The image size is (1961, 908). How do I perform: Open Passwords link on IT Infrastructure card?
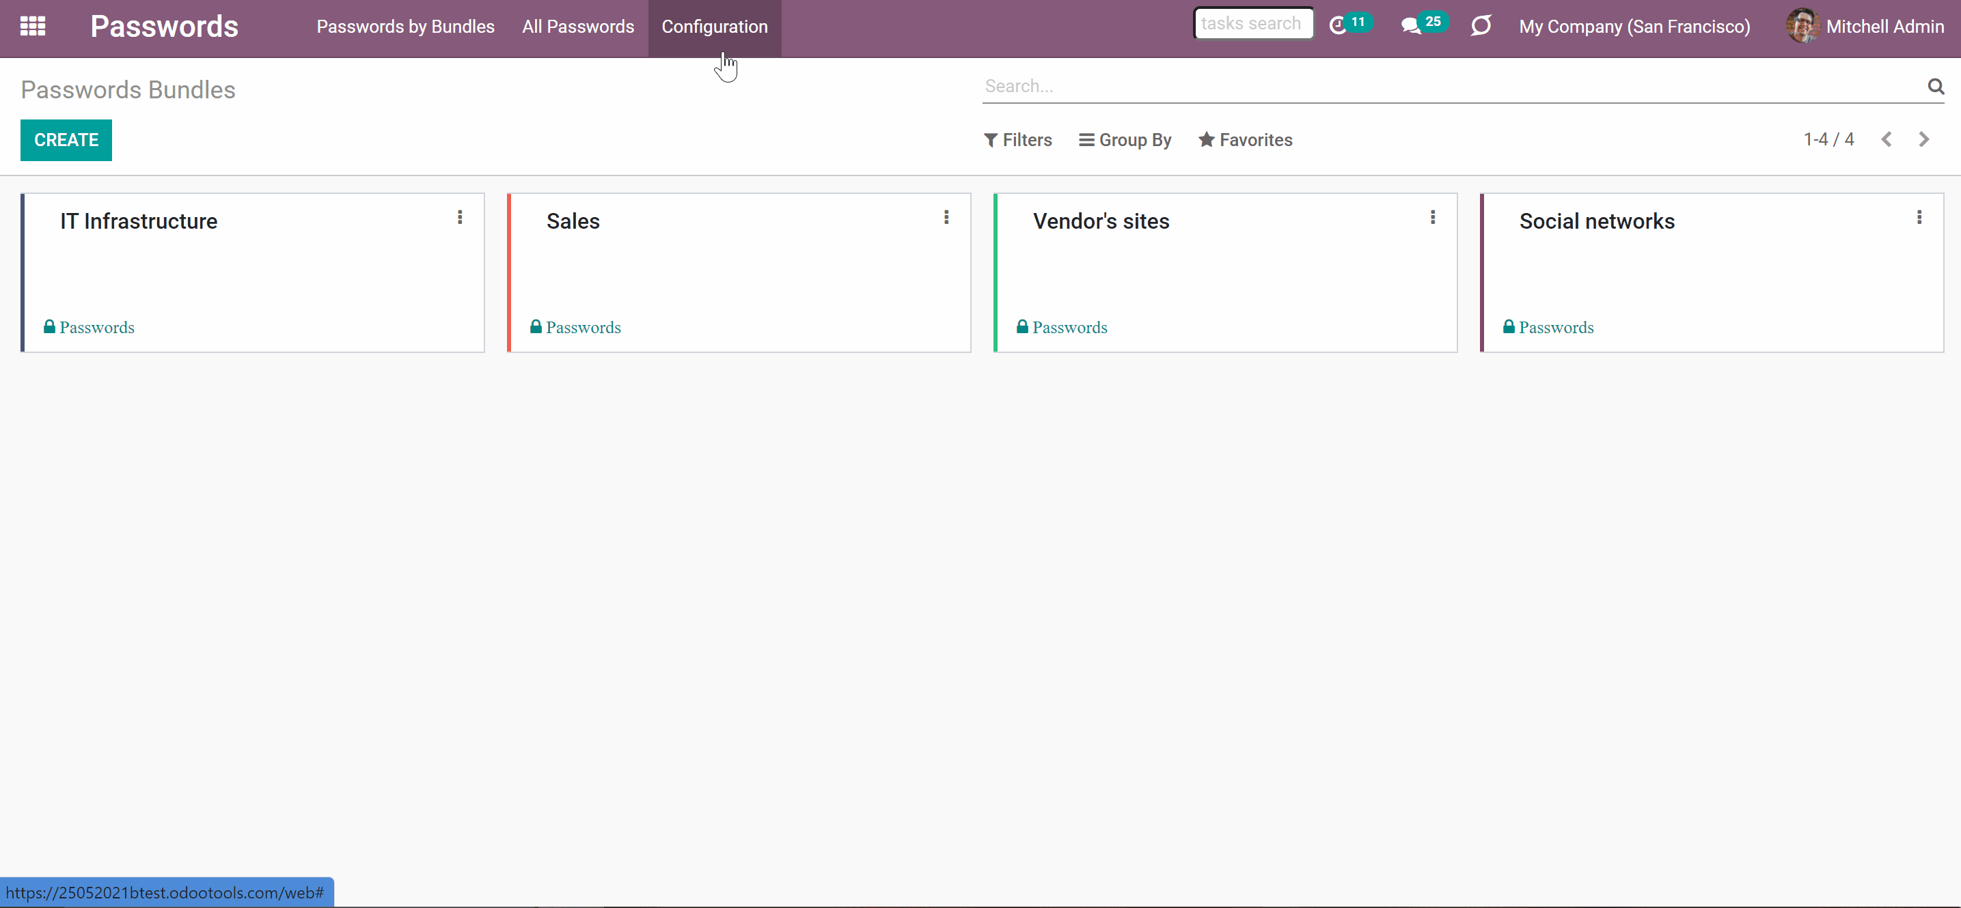[x=89, y=327]
